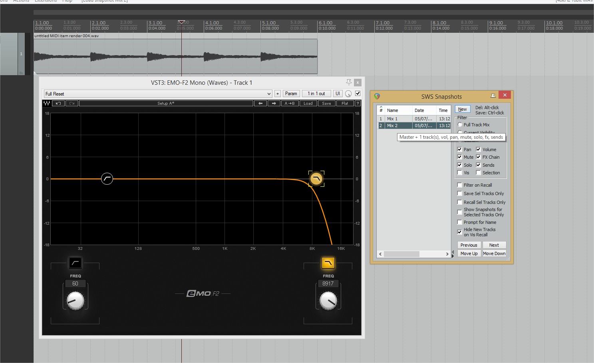
Task: Sort snapshots by the # column
Action: (381, 110)
